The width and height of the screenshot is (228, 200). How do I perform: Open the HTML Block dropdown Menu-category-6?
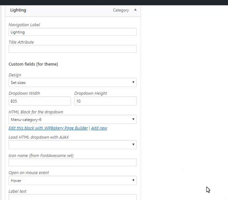click(72, 119)
